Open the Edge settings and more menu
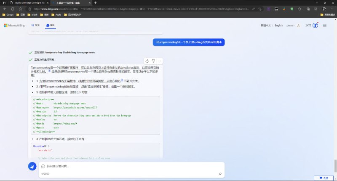The height and width of the screenshot is (181, 337). tap(332, 9)
